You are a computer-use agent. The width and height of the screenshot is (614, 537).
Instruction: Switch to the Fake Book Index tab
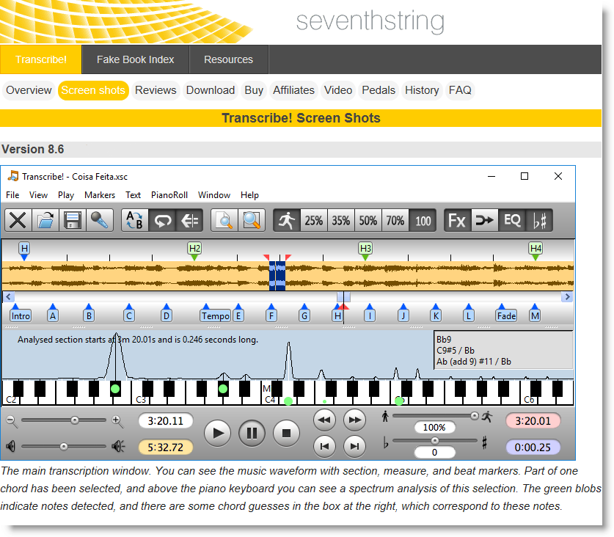pos(135,59)
